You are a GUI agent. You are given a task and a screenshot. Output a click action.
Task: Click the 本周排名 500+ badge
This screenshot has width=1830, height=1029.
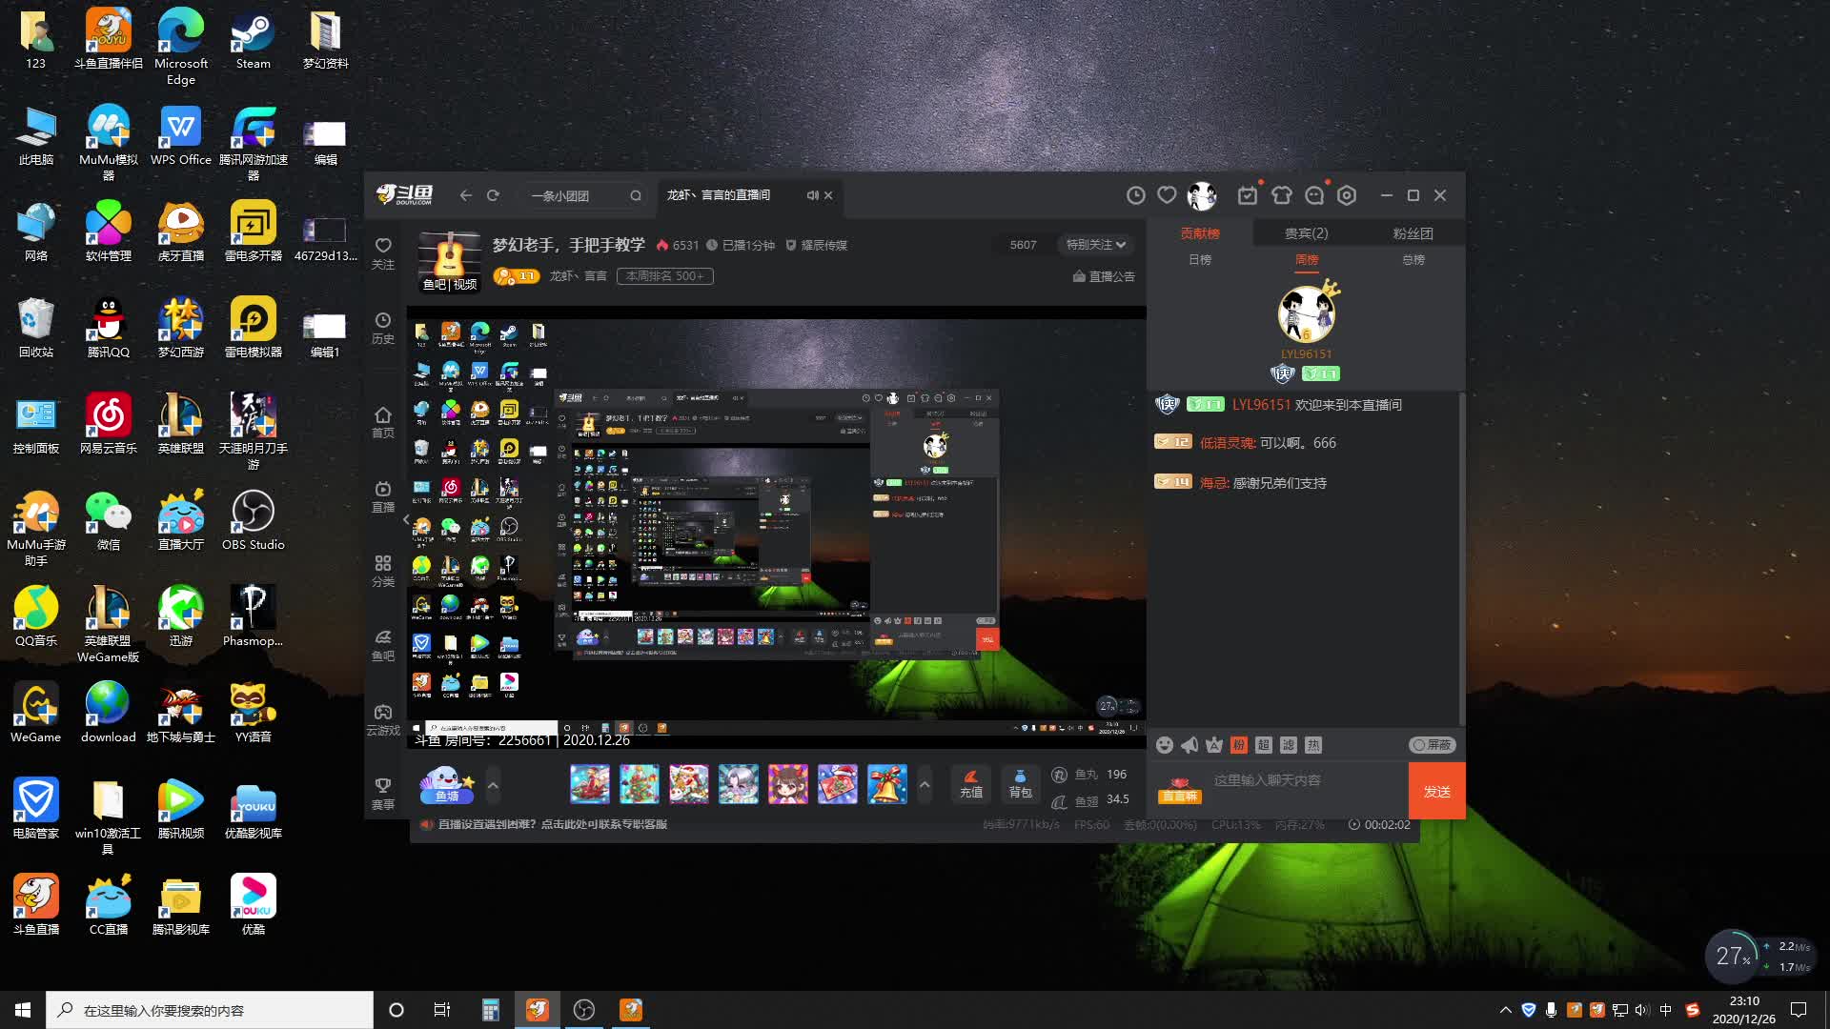pos(665,276)
